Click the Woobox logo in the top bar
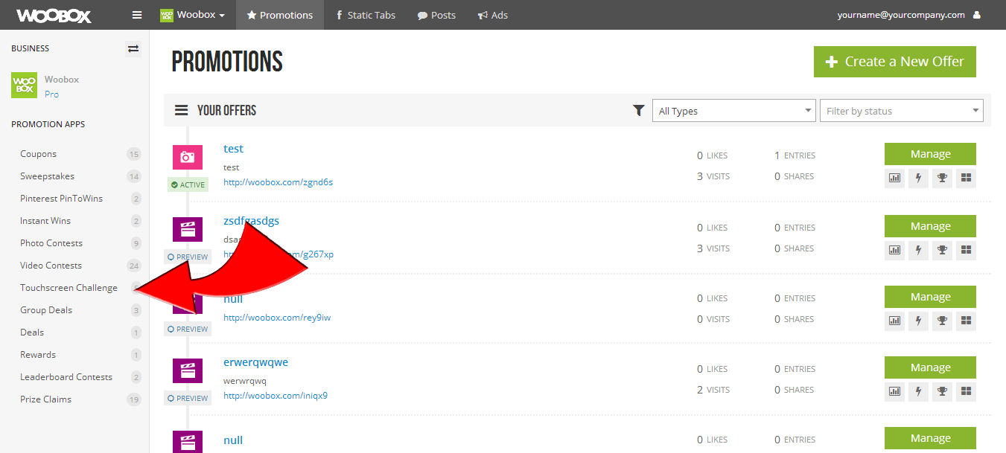Viewport: 1006px width, 453px height. point(54,15)
